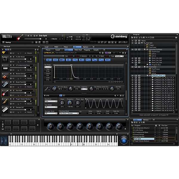Solo the Bright Pad MW slot

pos(13,82)
